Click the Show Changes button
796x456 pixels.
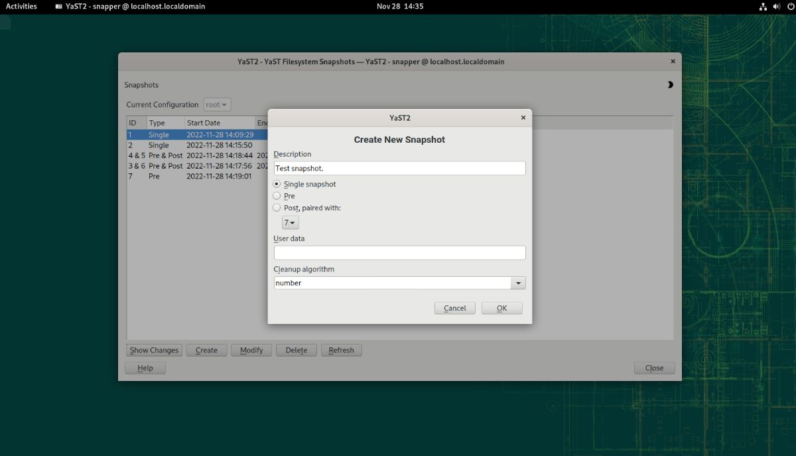(x=154, y=350)
